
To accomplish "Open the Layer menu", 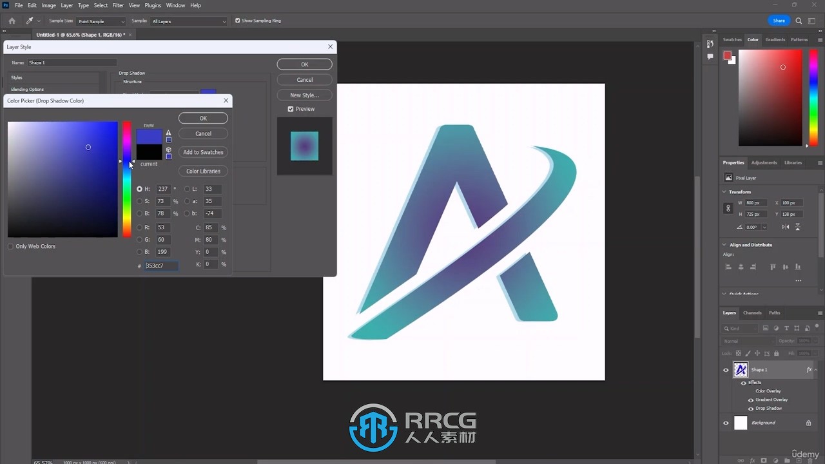I will 67,5.
